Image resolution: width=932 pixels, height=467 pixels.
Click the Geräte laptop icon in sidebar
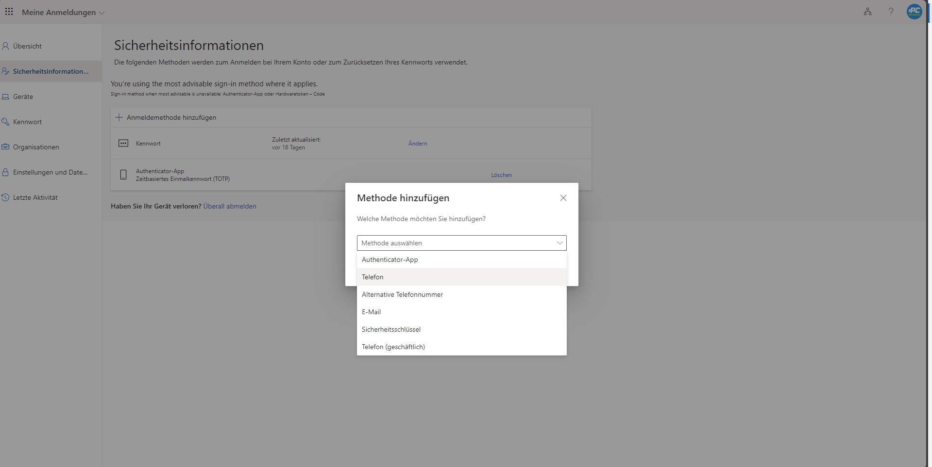coord(6,97)
